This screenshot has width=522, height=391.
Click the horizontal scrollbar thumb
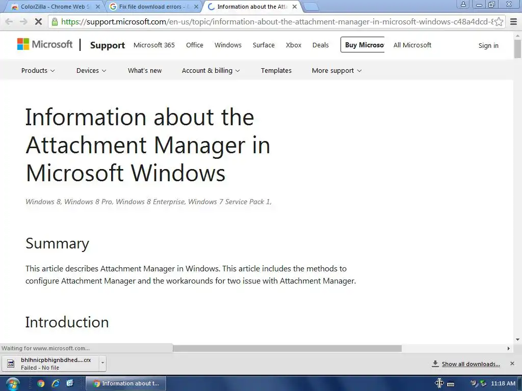(x=287, y=348)
